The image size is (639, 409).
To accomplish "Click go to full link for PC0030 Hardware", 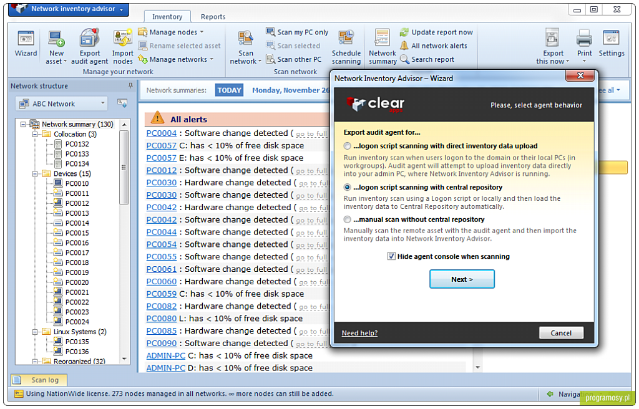I will [313, 184].
